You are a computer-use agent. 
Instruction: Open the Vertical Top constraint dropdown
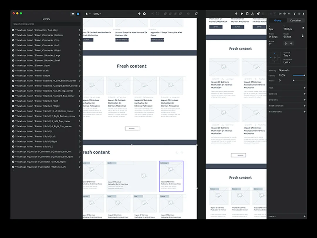coord(287,56)
